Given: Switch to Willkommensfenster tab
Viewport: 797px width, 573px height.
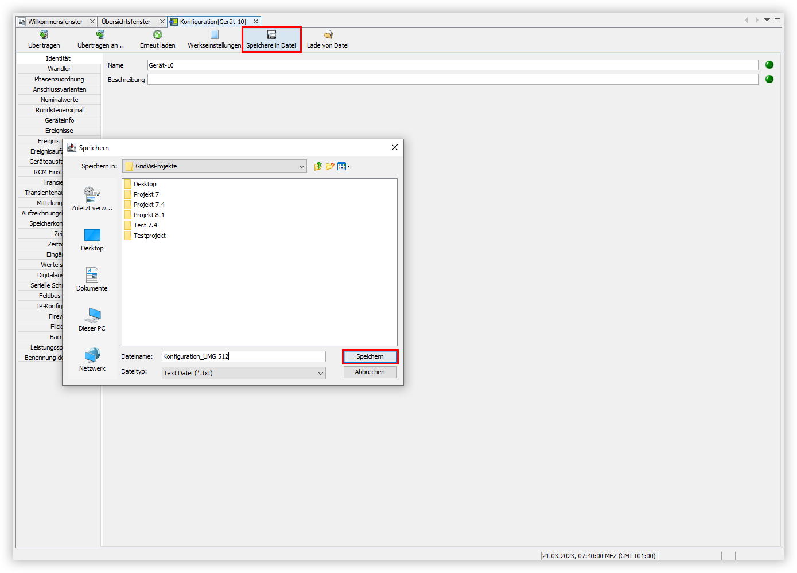Looking at the screenshot, I should tap(55, 22).
